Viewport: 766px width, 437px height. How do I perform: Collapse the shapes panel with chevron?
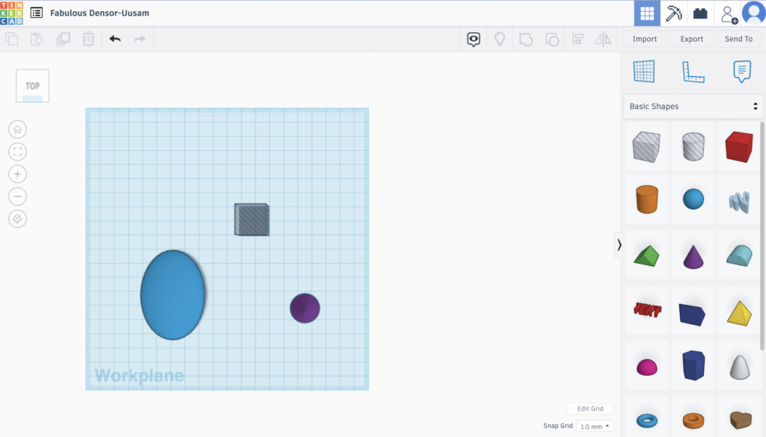[x=619, y=244]
